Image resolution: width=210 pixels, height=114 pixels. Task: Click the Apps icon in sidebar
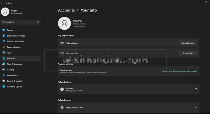click(x=4, y=53)
